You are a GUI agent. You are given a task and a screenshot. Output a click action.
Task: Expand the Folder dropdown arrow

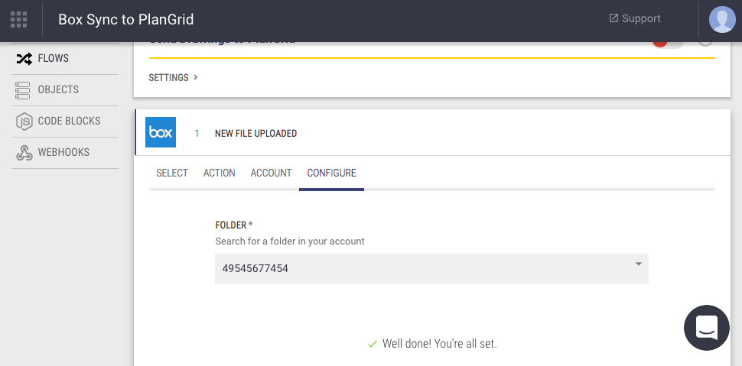[x=638, y=264]
